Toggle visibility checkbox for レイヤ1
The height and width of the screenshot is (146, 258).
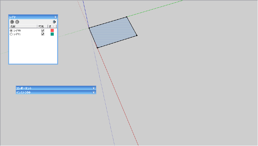[x=43, y=34]
